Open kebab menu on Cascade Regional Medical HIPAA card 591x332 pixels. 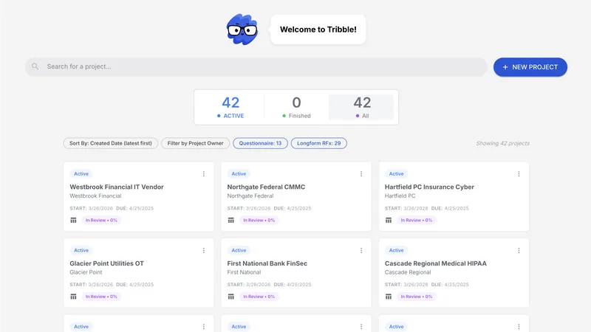coord(519,250)
